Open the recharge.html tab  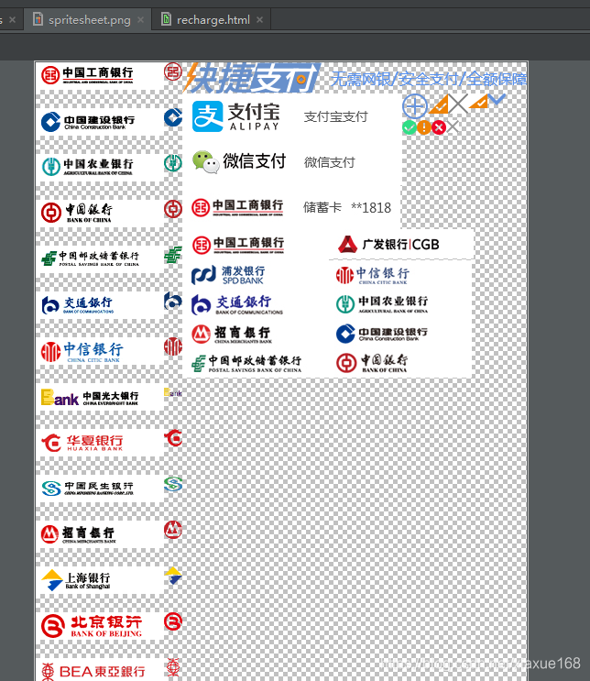click(213, 20)
